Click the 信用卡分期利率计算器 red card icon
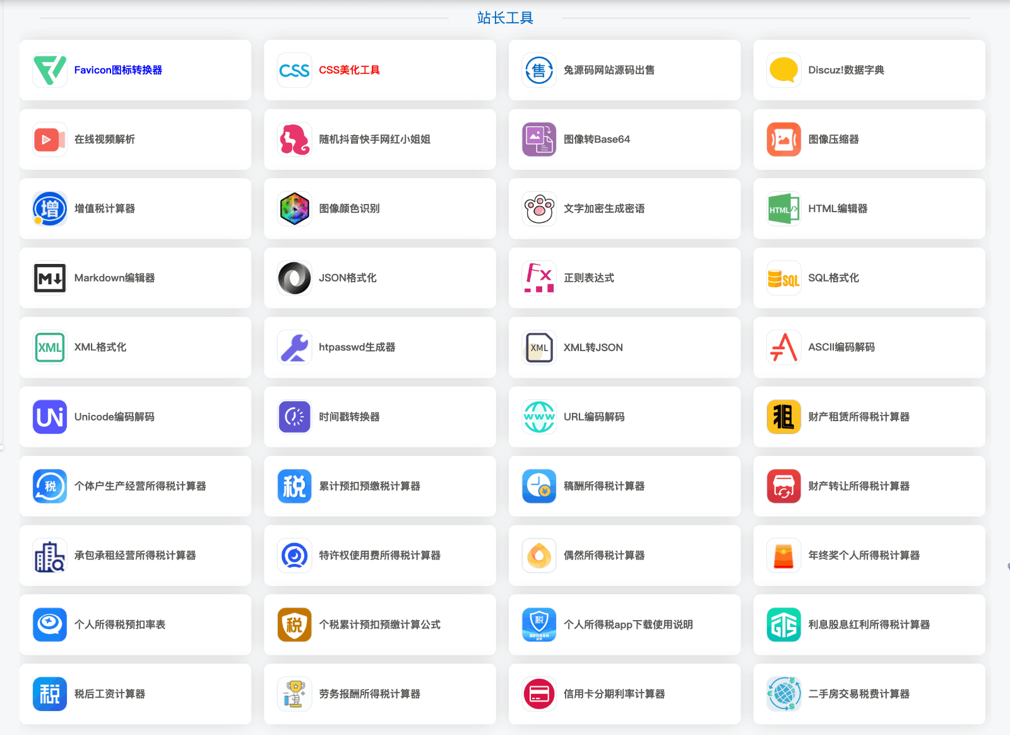 click(539, 694)
